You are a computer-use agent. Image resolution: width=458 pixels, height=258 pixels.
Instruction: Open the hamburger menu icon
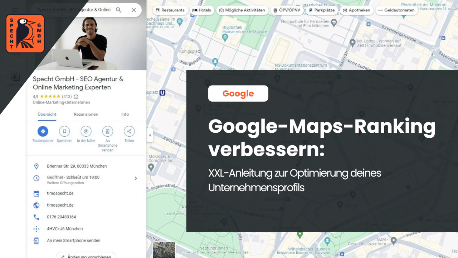[15, 10]
